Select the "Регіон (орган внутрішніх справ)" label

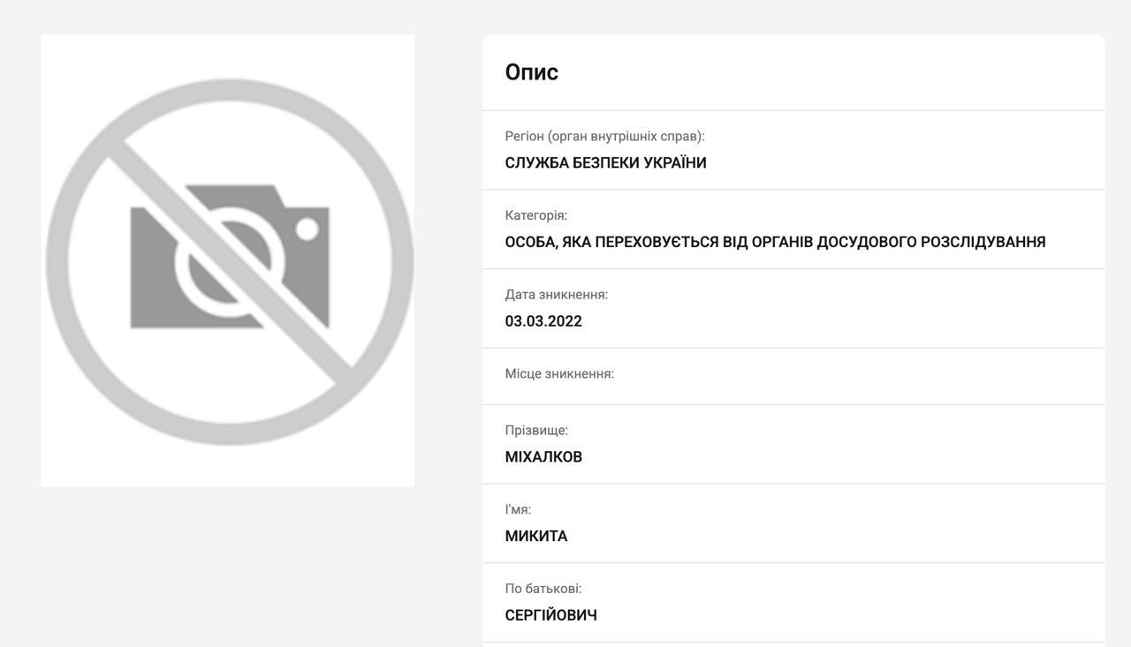tap(604, 136)
